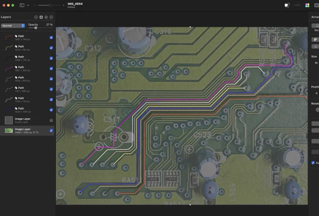Click the stacked layers icon in Layers header
Screen dimensions: 319x216
click(46, 17)
